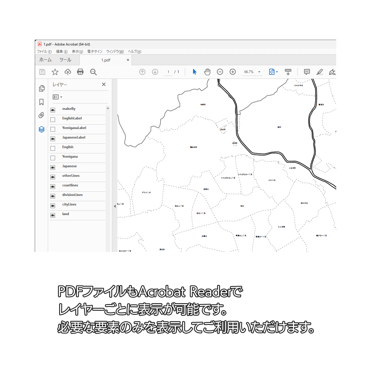Click the Save file floppy icon
Screen dimensions: 371x371
click(x=42, y=72)
